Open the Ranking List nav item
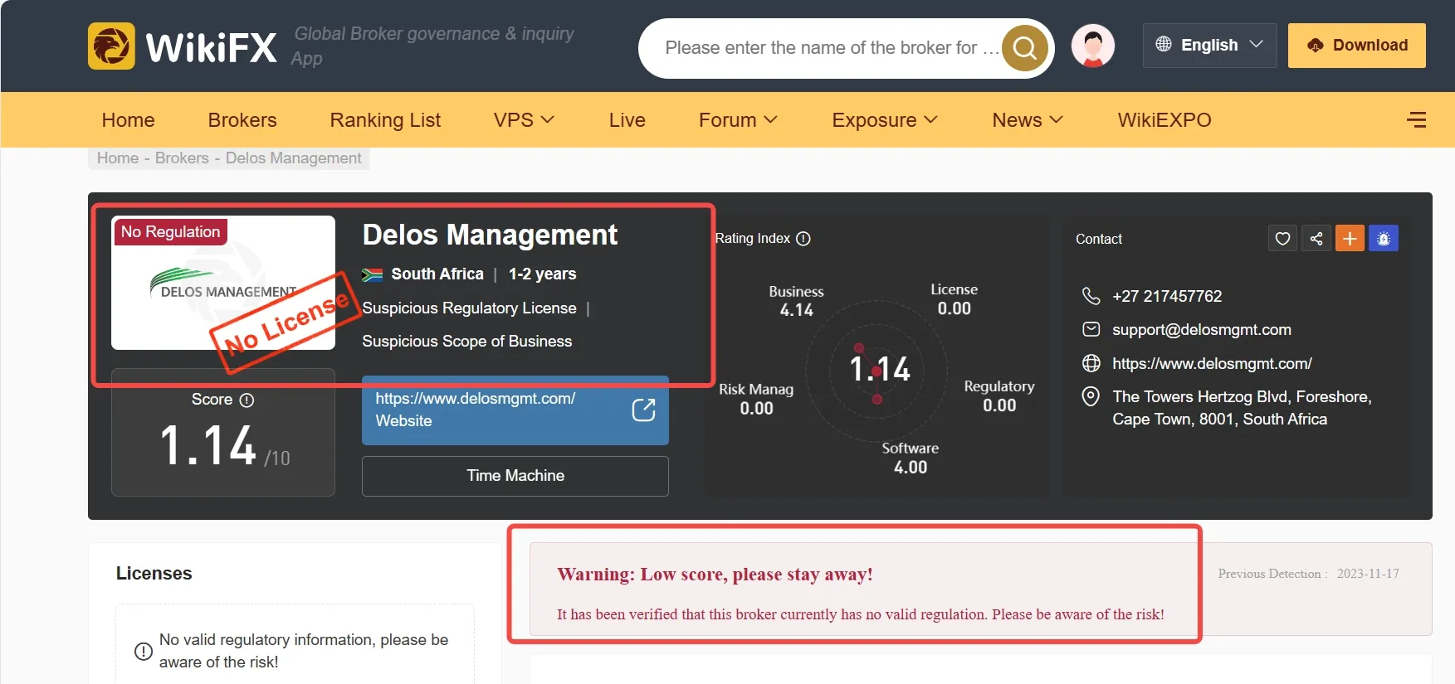This screenshot has width=1455, height=684. click(385, 120)
